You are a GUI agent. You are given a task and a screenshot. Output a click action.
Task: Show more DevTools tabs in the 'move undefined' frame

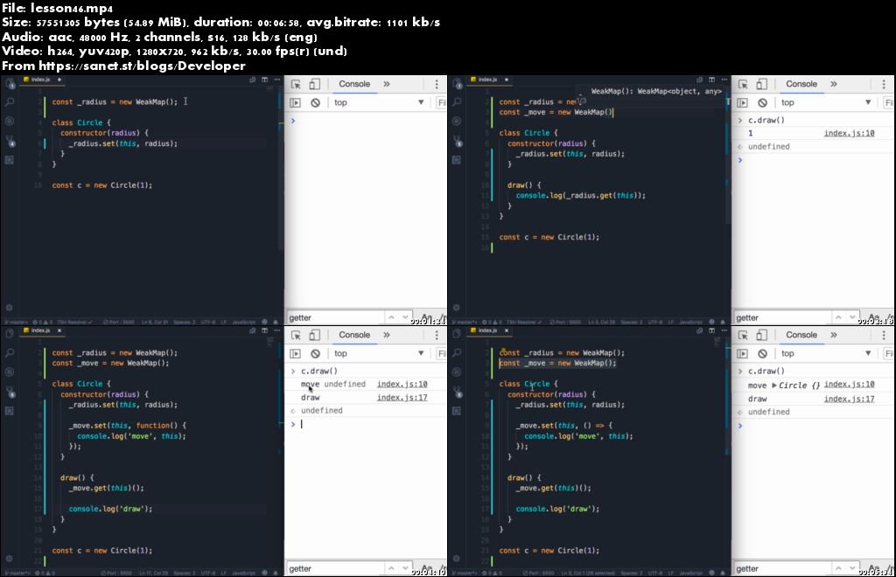click(x=387, y=335)
